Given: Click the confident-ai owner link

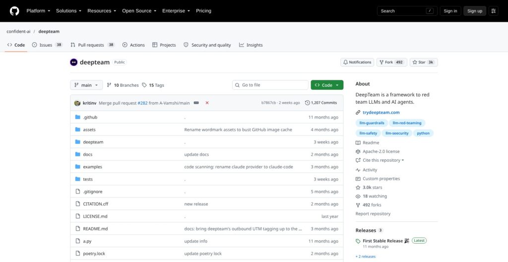Looking at the screenshot, I should [18, 31].
